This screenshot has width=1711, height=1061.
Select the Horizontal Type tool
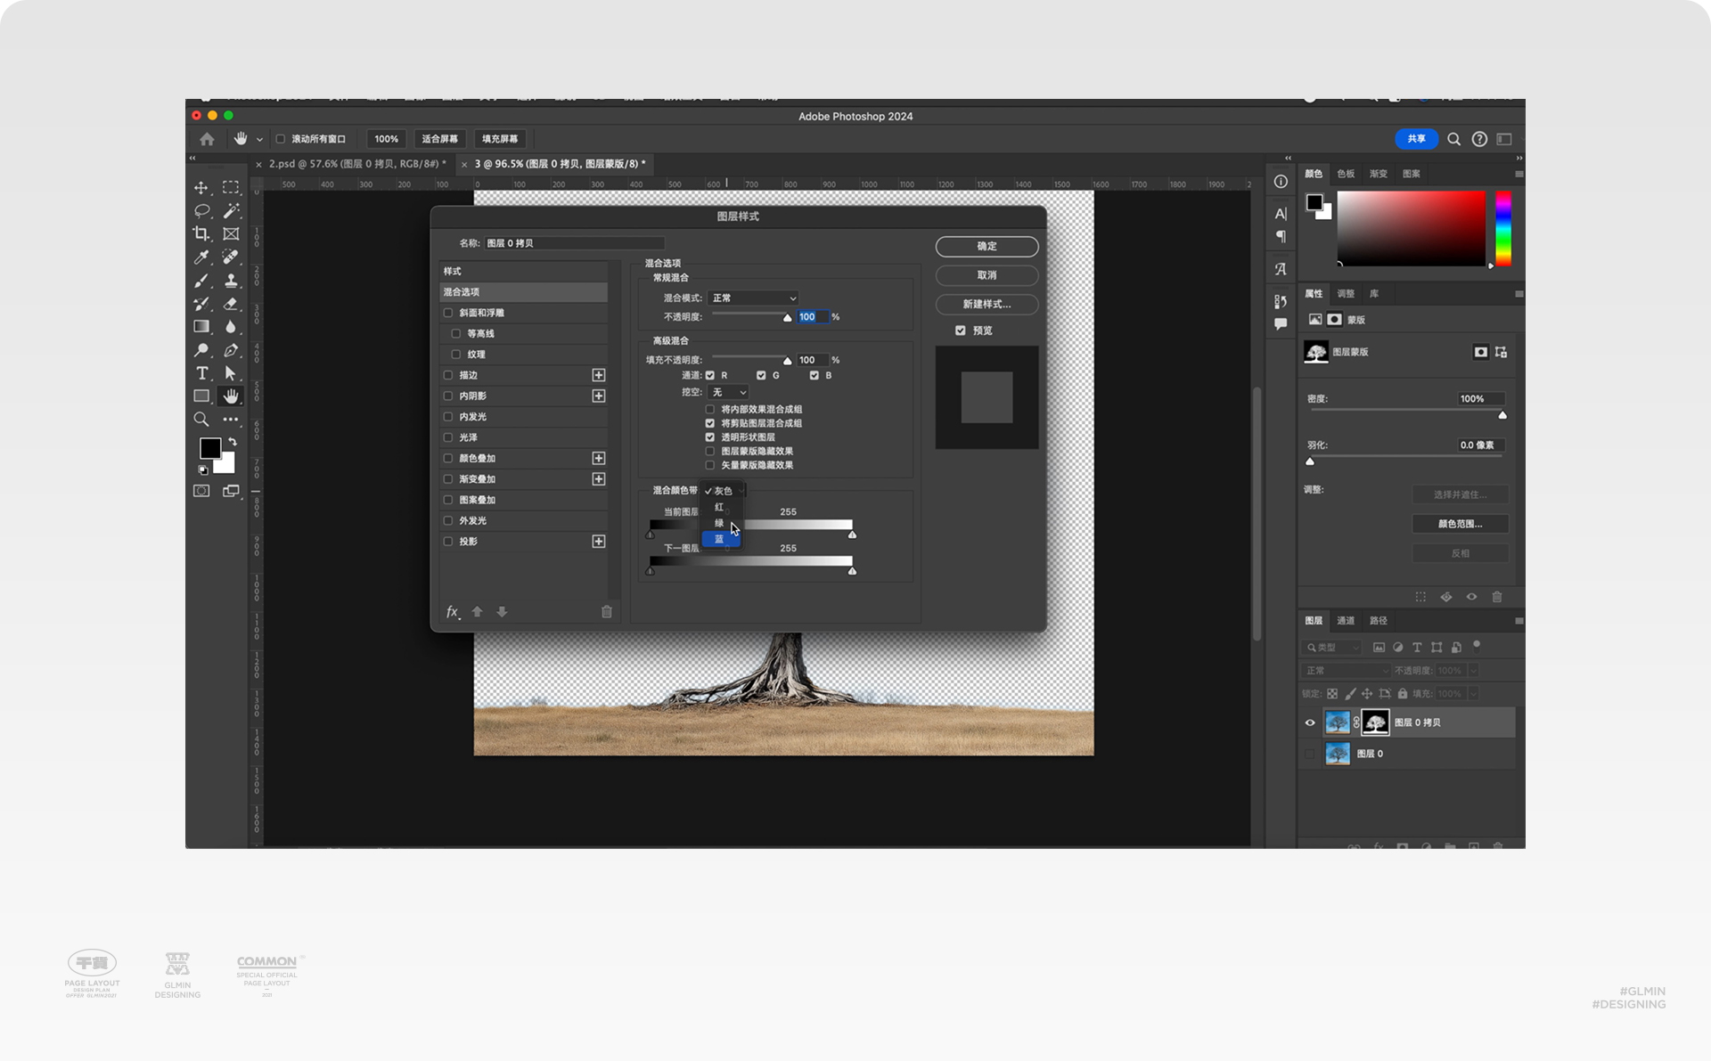click(201, 373)
